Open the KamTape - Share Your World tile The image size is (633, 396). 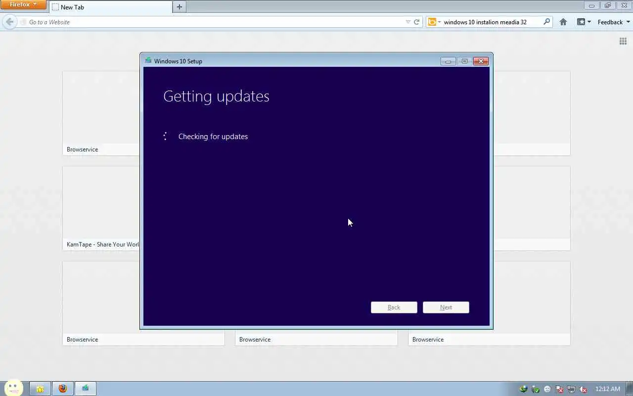(101, 208)
